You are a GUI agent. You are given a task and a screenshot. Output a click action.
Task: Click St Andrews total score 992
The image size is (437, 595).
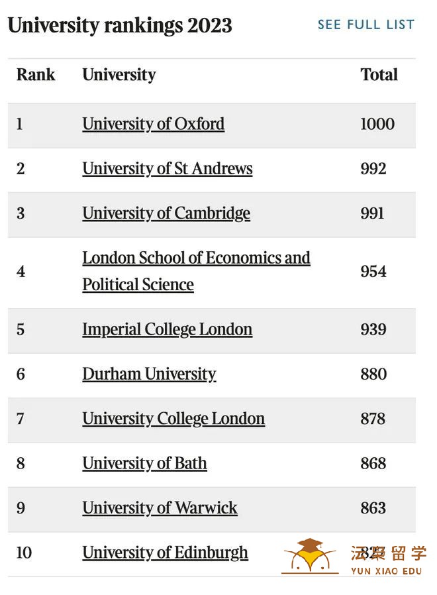point(373,169)
